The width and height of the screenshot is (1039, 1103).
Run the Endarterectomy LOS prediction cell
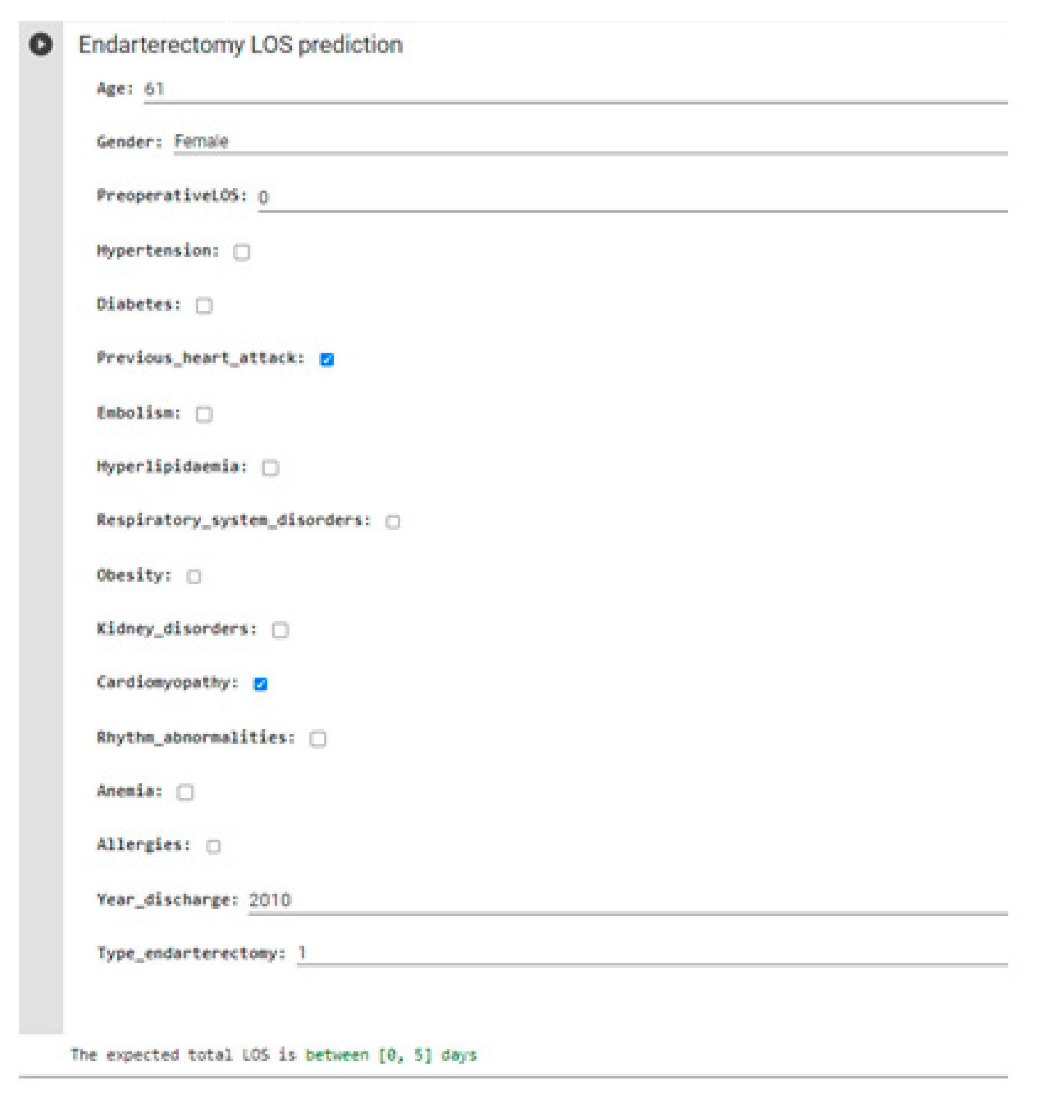tap(40, 44)
